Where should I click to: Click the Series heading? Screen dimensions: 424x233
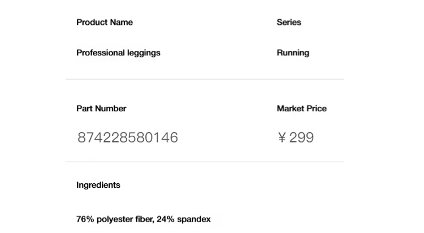coord(289,22)
